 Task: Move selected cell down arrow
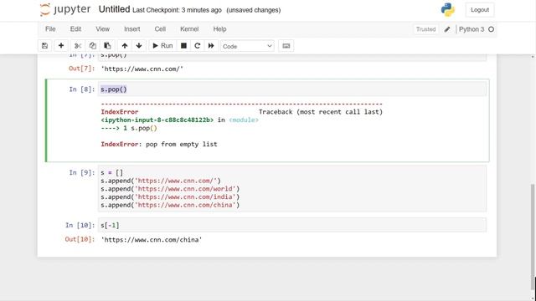pos(139,46)
